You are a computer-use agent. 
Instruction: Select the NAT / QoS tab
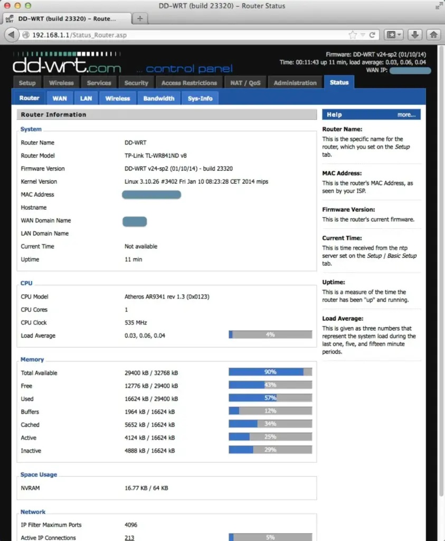pyautogui.click(x=245, y=83)
